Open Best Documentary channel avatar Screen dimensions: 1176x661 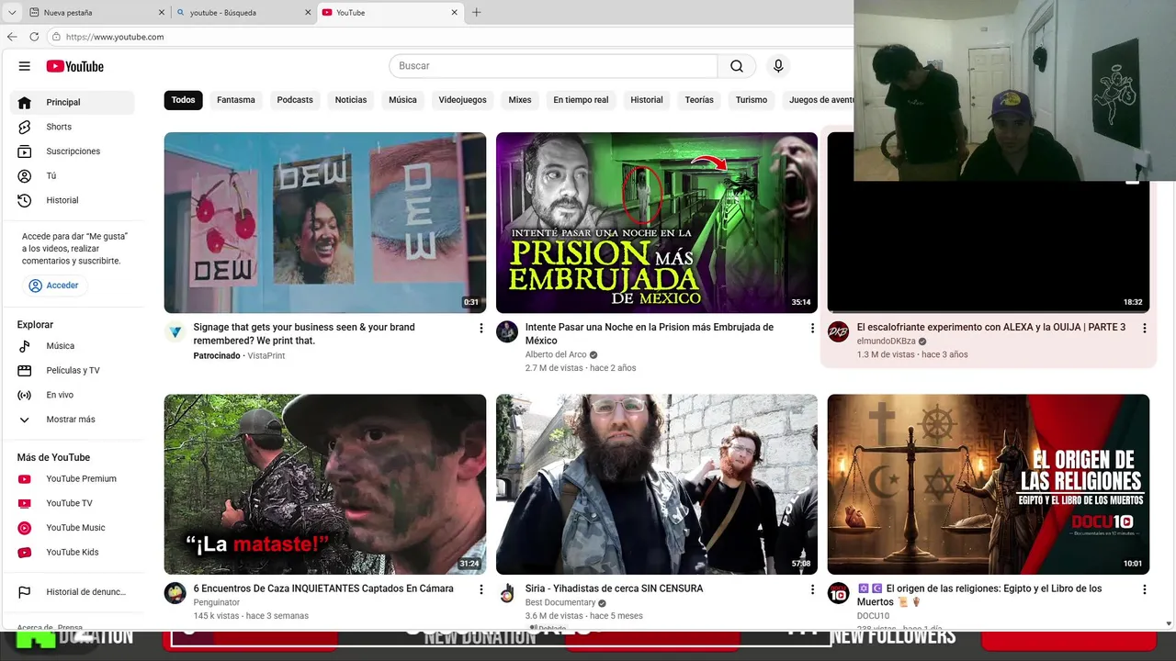pos(507,593)
